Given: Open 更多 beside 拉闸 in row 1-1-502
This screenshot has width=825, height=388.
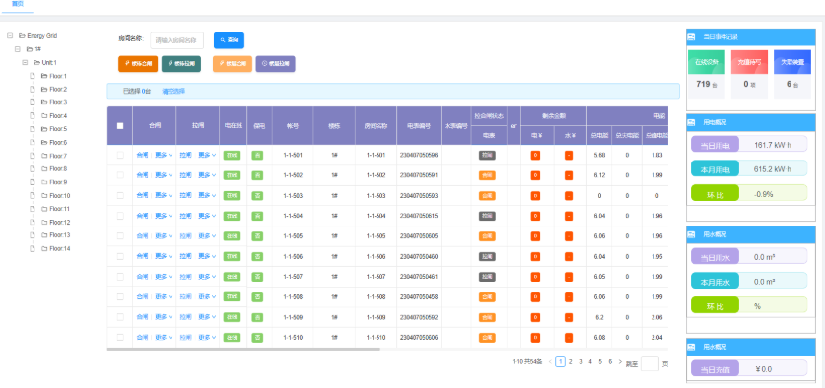Looking at the screenshot, I should pos(207,175).
